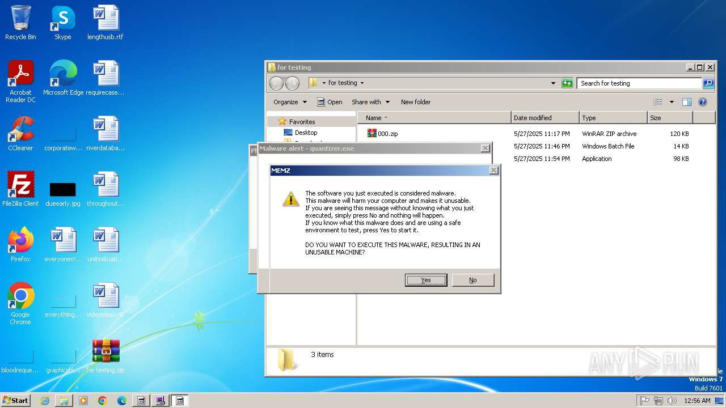The width and height of the screenshot is (726, 408).
Task: Close the MEMZ warning dialog
Action: (x=493, y=171)
